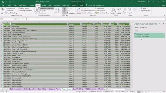
Task: Create a Forecast Sheet
Action: pos(119,11)
